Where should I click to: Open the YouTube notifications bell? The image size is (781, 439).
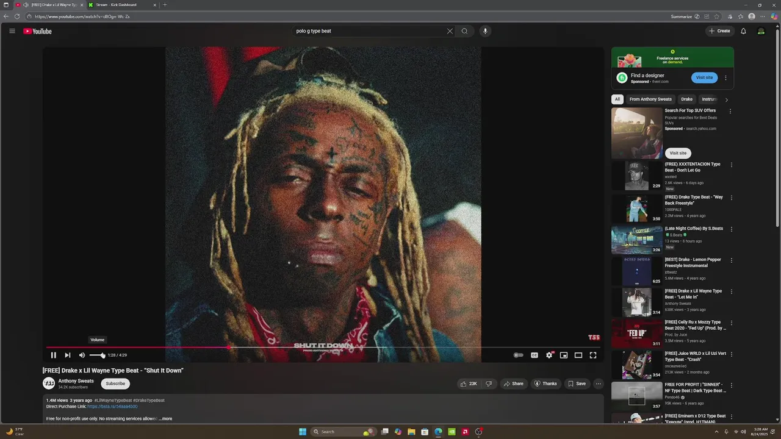coord(743,31)
